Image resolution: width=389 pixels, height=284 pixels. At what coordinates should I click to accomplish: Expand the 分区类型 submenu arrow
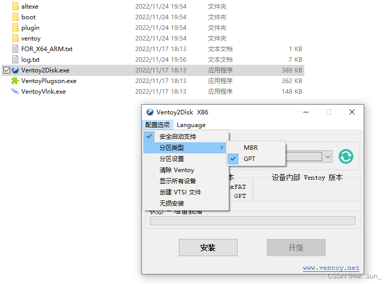(221, 148)
